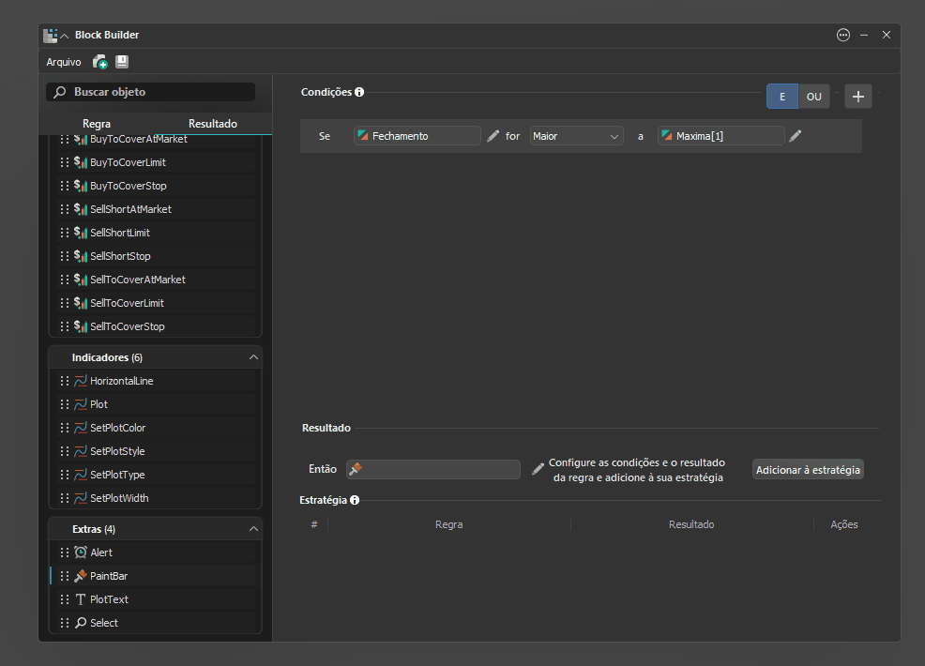This screenshot has width=925, height=666.
Task: Click the SellShortLimit drag handle
Action: click(x=65, y=233)
